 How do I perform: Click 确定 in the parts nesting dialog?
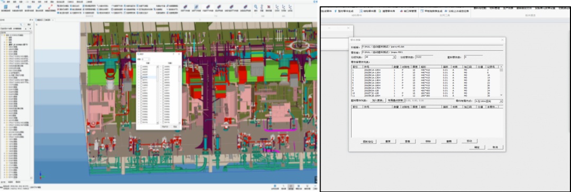477,147
